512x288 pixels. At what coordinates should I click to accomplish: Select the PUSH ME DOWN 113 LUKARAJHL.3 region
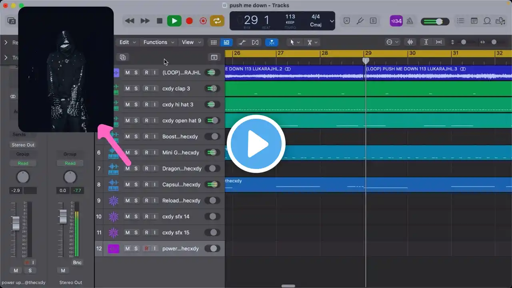(438, 72)
